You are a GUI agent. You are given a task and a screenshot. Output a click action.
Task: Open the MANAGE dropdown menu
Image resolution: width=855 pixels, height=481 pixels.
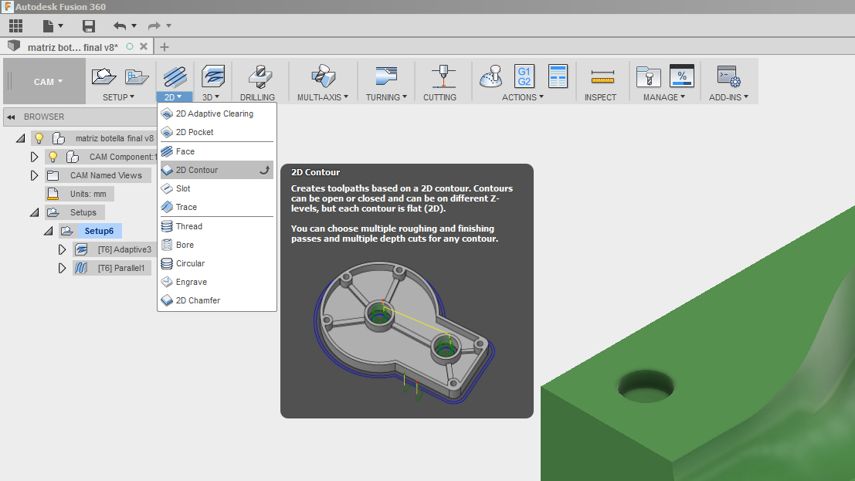663,97
